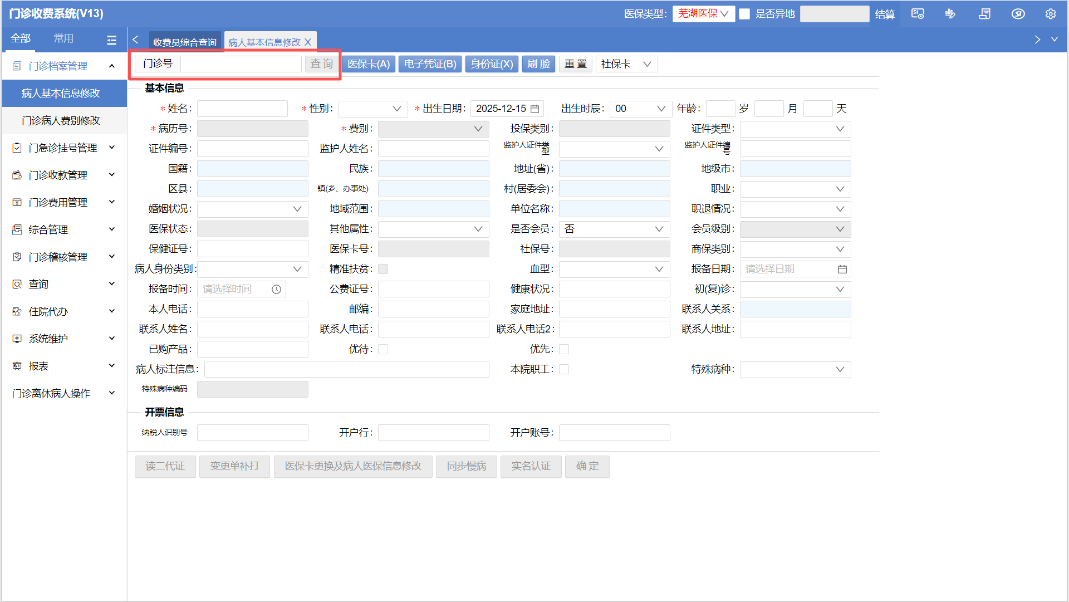This screenshot has width=1069, height=602.
Task: Open the chart edit icon in header
Action: (950, 14)
